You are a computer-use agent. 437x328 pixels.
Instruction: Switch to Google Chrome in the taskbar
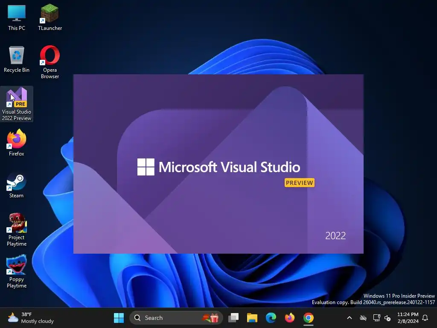click(x=308, y=318)
